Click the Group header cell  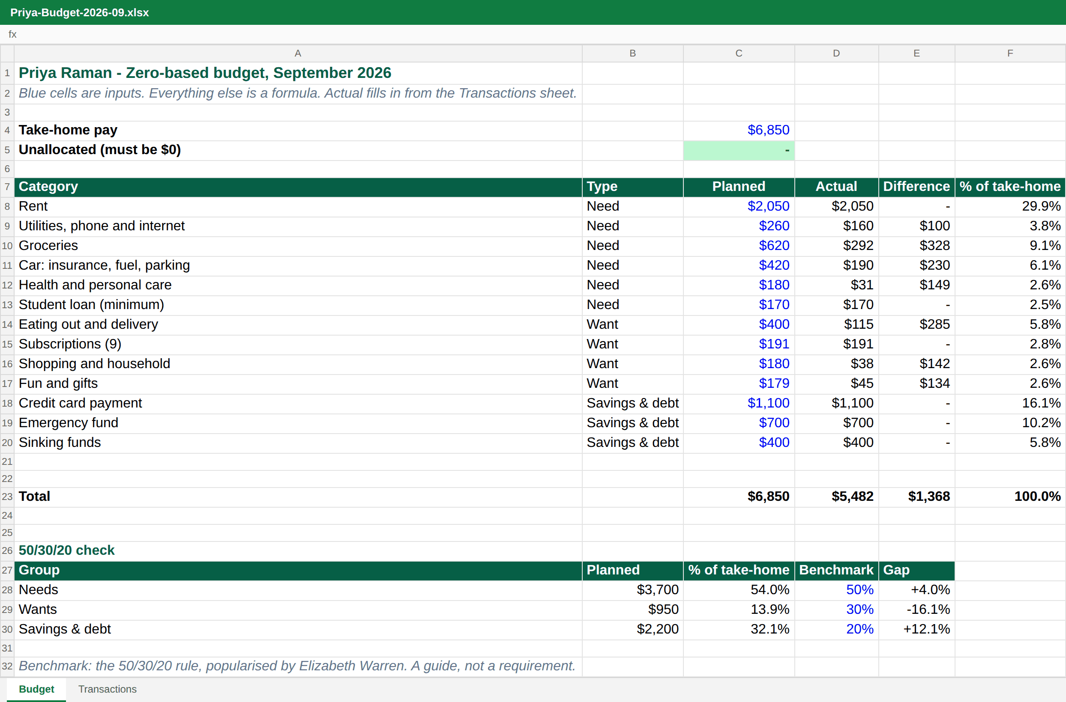298,570
